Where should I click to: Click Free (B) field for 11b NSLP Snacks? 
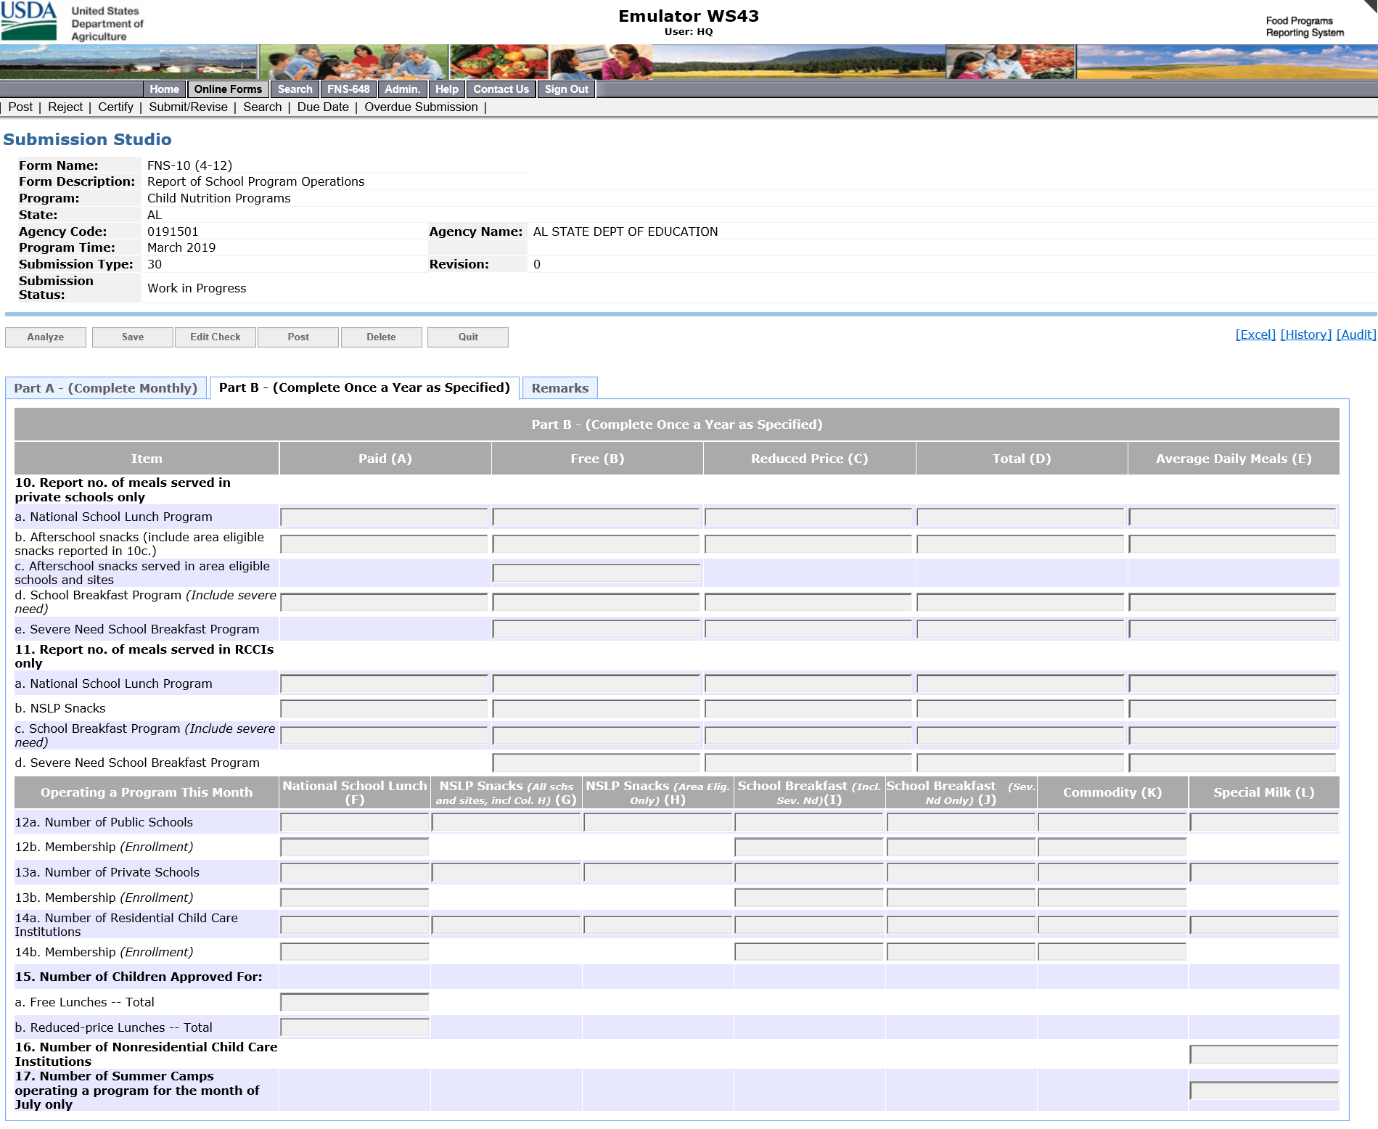(x=596, y=709)
